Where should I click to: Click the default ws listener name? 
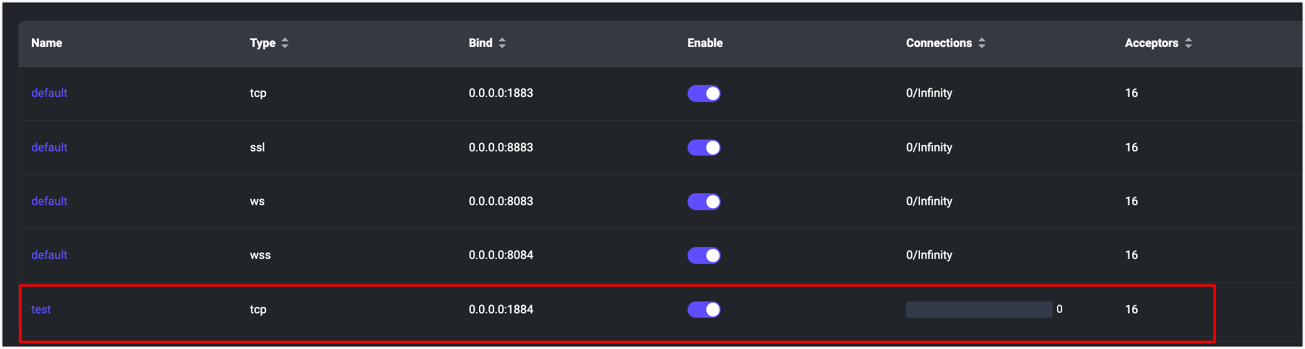[49, 201]
